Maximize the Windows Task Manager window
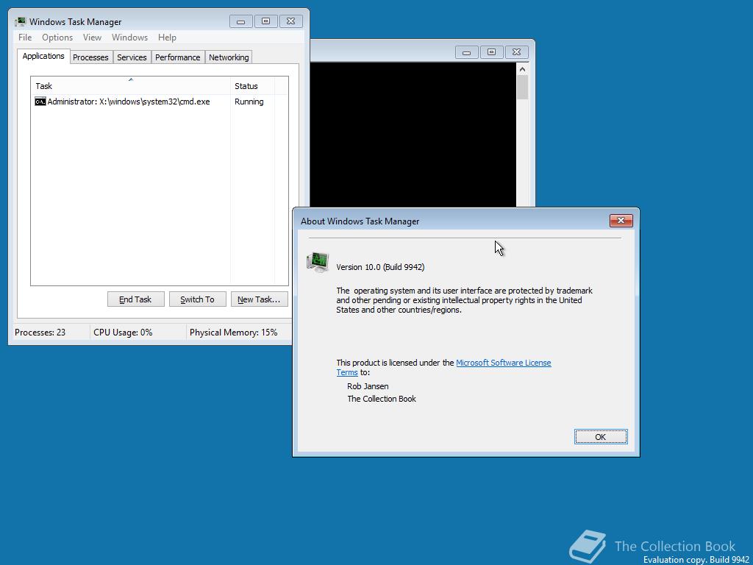Screen dimensions: 753x565 coord(266,21)
